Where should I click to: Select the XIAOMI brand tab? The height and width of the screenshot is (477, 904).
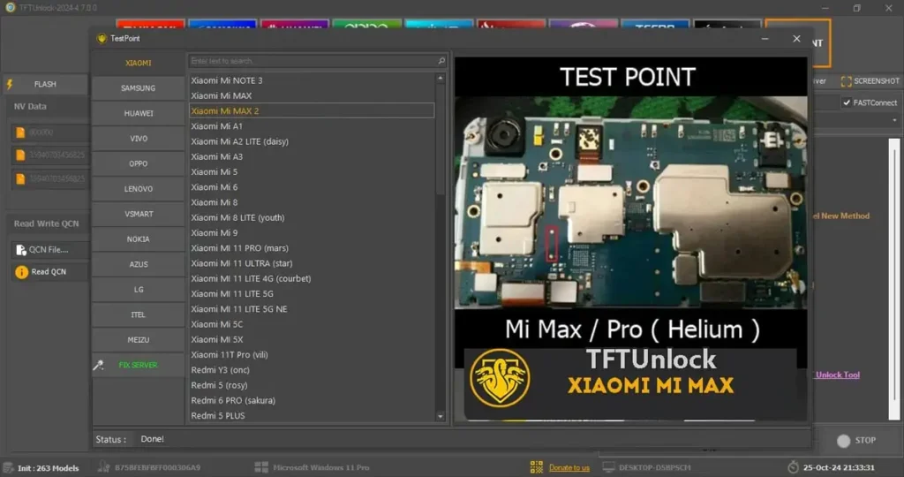point(139,63)
